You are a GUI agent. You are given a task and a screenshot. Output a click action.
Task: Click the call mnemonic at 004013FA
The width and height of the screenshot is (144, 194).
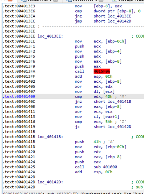click(x=80, y=71)
